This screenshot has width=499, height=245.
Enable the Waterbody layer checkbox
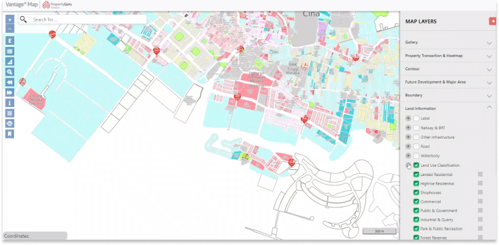pos(416,156)
